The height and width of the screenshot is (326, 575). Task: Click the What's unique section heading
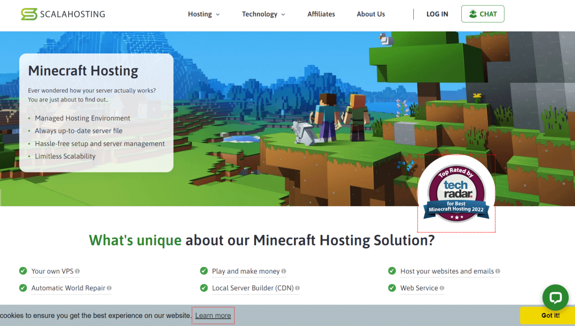(262, 240)
